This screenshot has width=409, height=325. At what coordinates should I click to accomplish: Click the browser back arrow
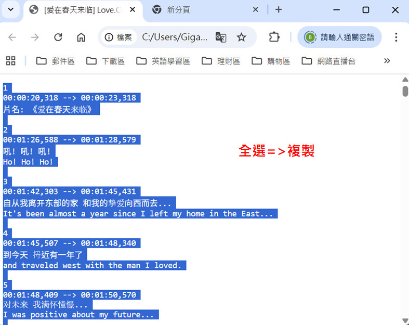[x=12, y=37]
